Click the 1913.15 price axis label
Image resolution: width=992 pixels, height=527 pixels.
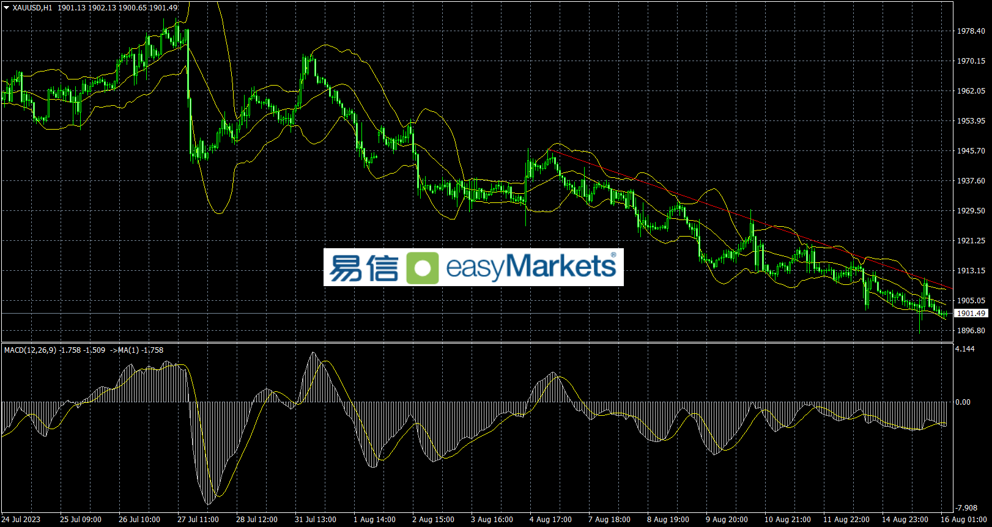(971, 271)
